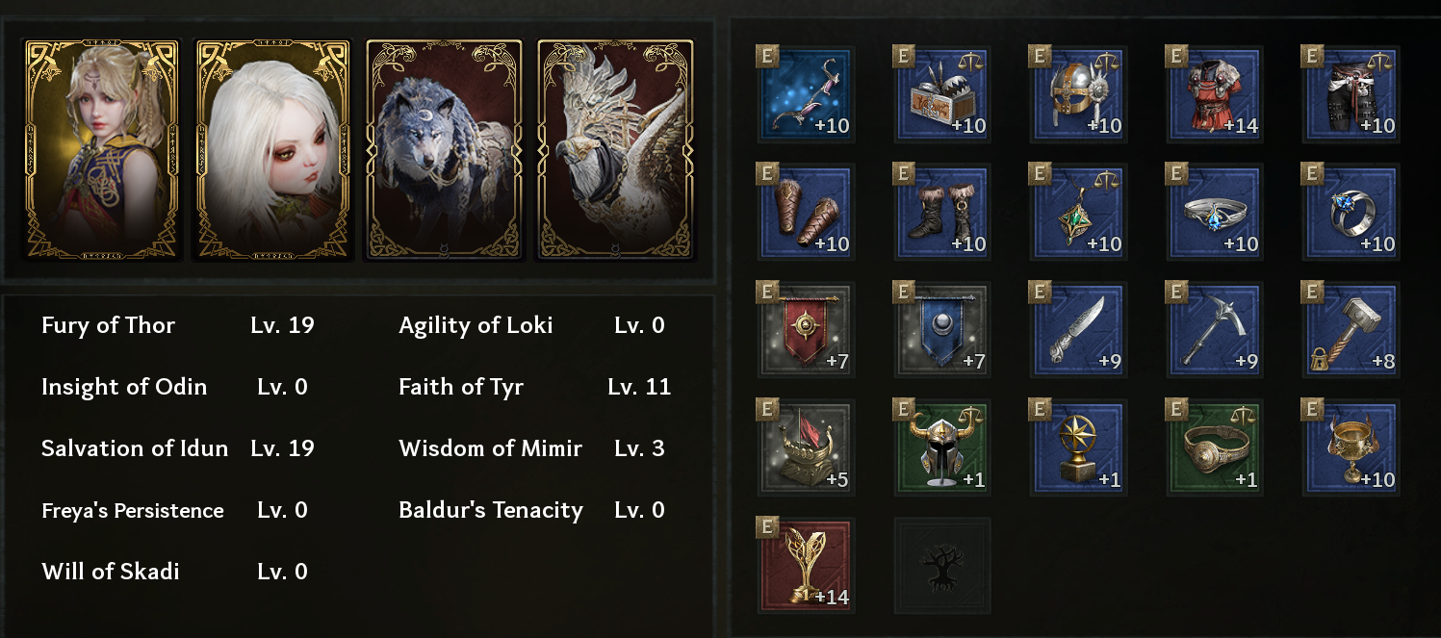This screenshot has height=638, width=1441.
Task: Select the viking ship +5 item
Action: [x=806, y=447]
